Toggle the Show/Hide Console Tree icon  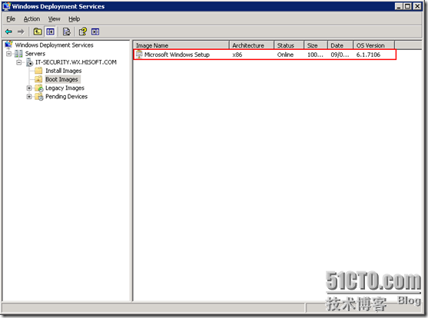pos(50,31)
